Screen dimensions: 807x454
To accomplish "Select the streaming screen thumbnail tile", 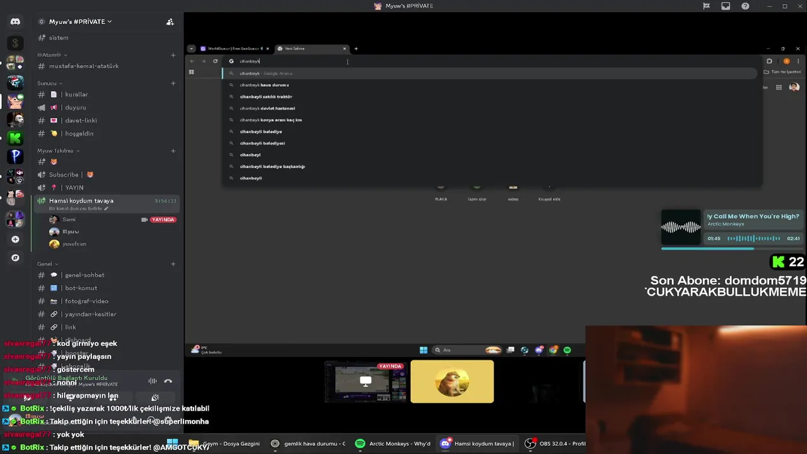I will (x=366, y=381).
